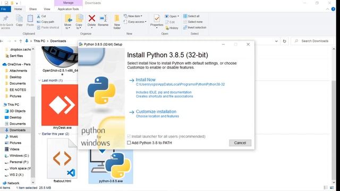This screenshot has height=191, width=340.
Task: Click the back navigation arrow
Action: tap(2, 41)
